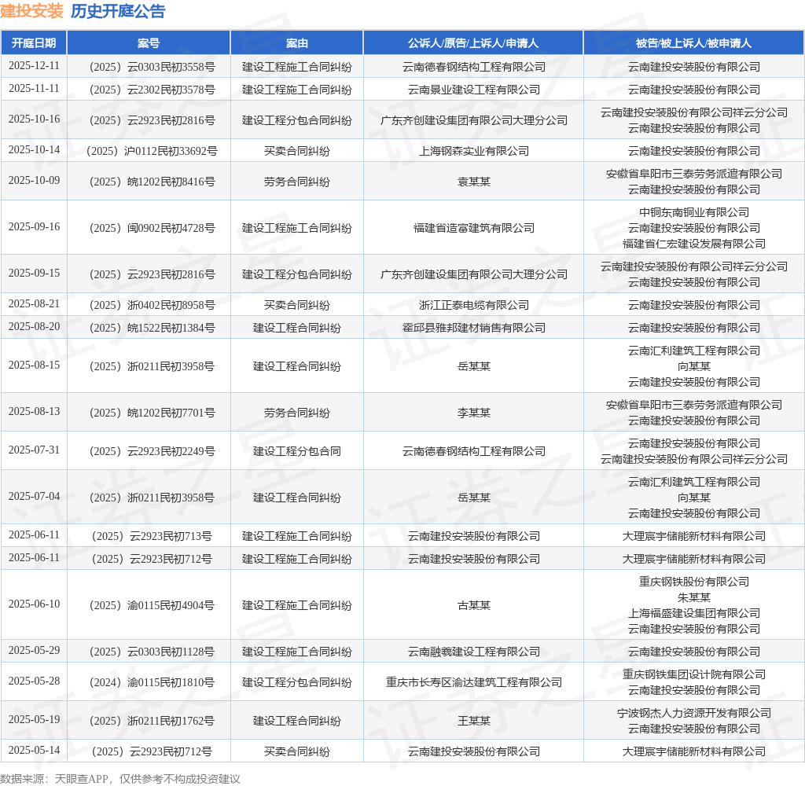Viewport: 805px width, 786px height.
Task: Select date cell 2025-09-16
Action: tap(34, 227)
